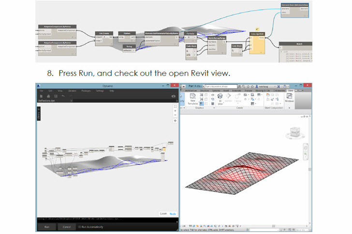Expand the Graphics panel dialog launcher arrow
The height and width of the screenshot is (234, 352).
click(x=214, y=108)
